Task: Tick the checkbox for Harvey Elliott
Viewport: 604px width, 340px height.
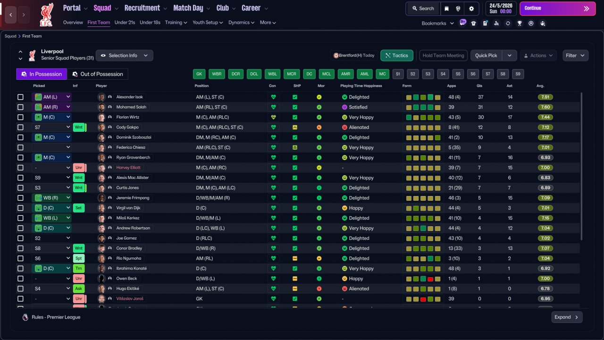Action: point(20,168)
